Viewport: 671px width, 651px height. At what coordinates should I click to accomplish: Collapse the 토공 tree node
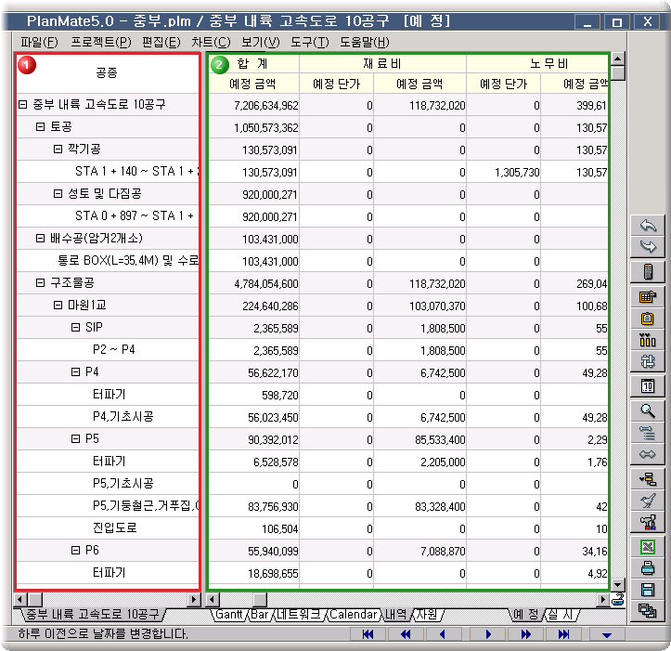(x=40, y=126)
